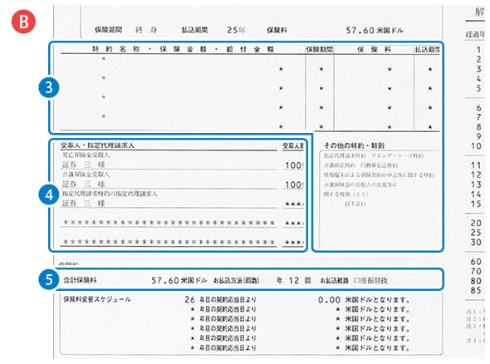Click the 保険期間 終身 value at top
490x364 pixels.
(x=146, y=30)
